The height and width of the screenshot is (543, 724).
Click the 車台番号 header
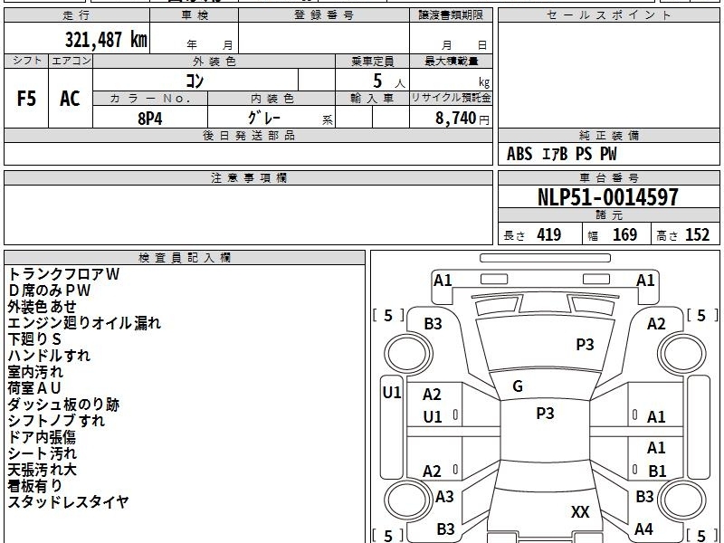(x=608, y=177)
